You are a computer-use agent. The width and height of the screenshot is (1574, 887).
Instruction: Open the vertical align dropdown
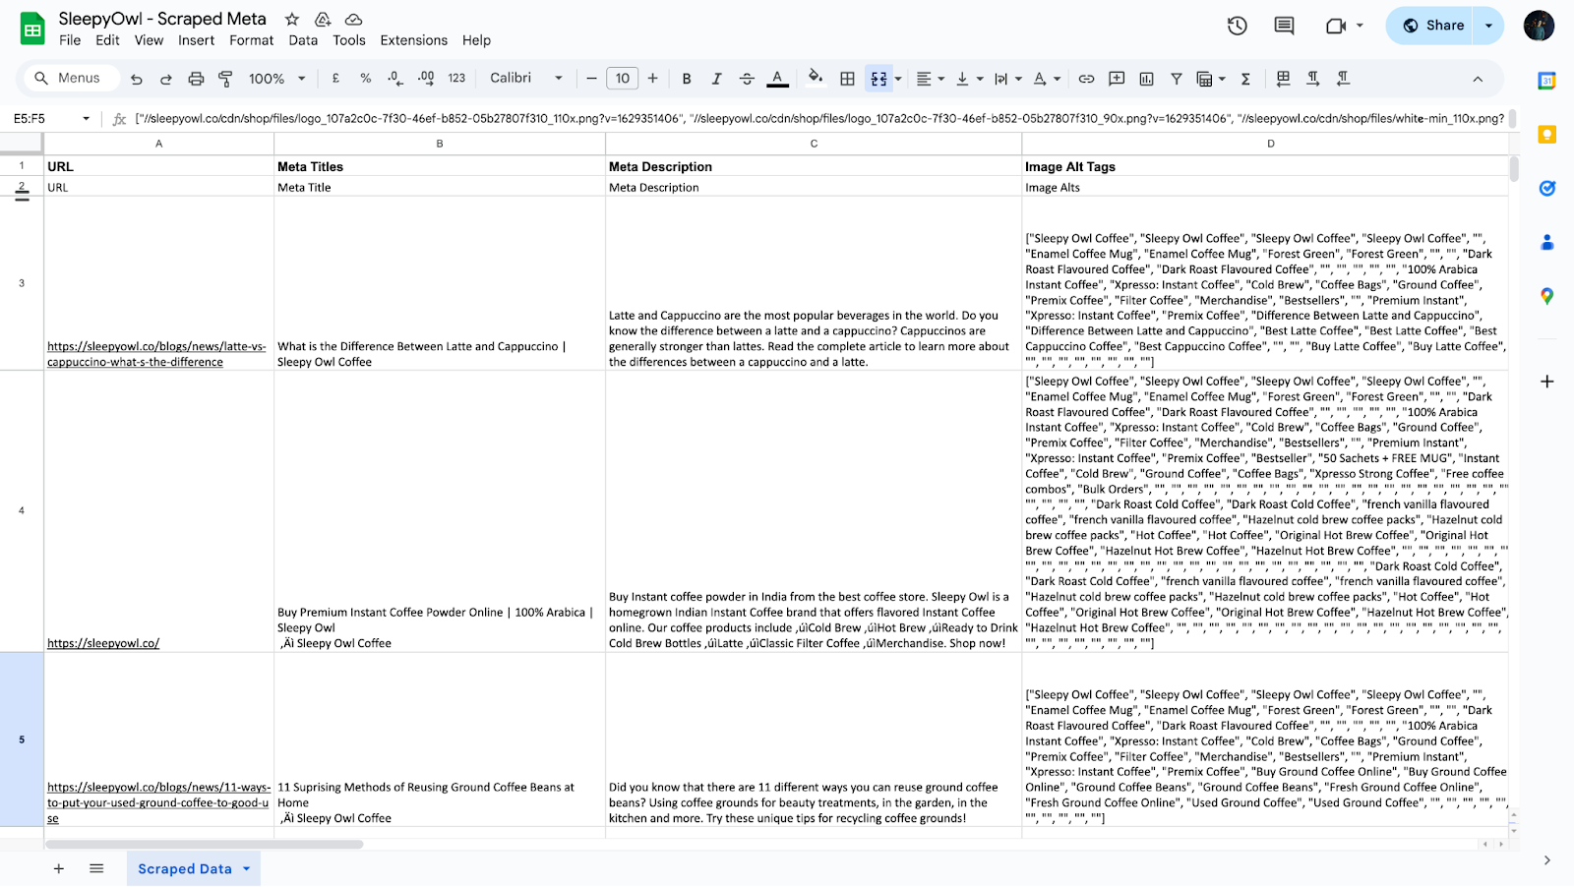click(x=969, y=79)
